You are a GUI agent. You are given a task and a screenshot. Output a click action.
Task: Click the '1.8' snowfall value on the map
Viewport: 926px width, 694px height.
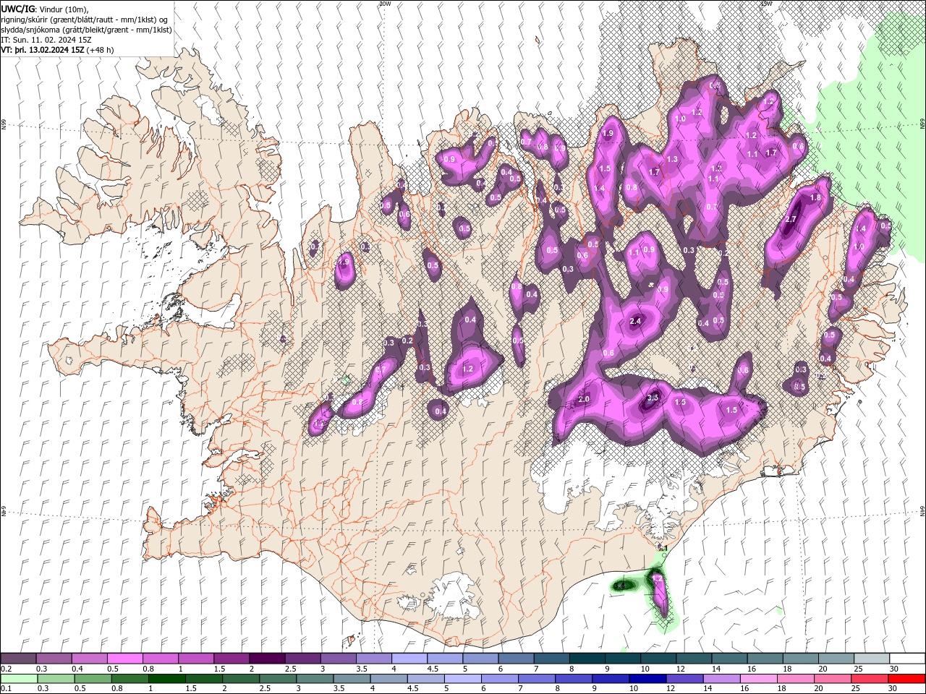(x=816, y=197)
